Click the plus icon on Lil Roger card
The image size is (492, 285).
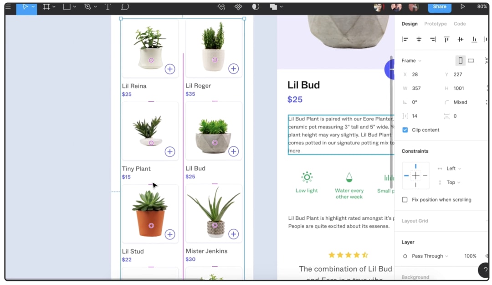[233, 68]
